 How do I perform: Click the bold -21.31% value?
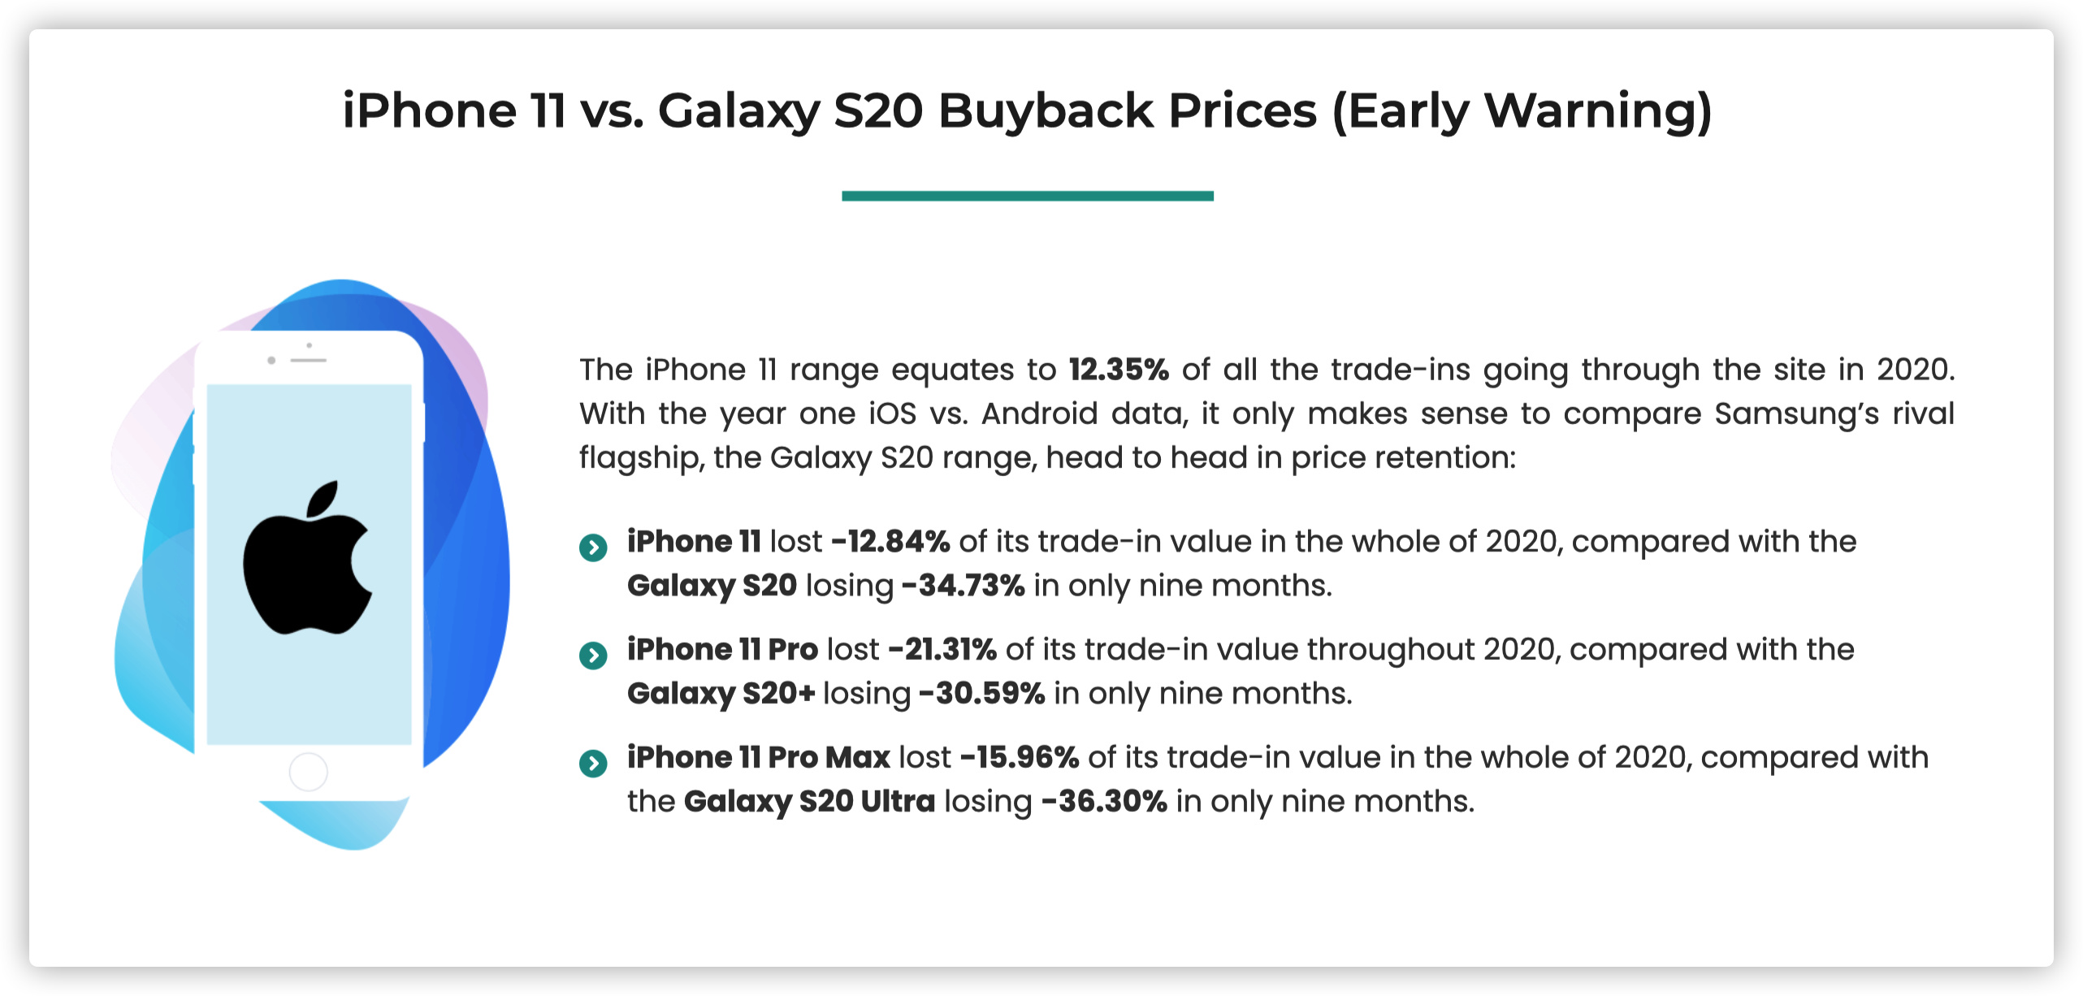tap(942, 650)
